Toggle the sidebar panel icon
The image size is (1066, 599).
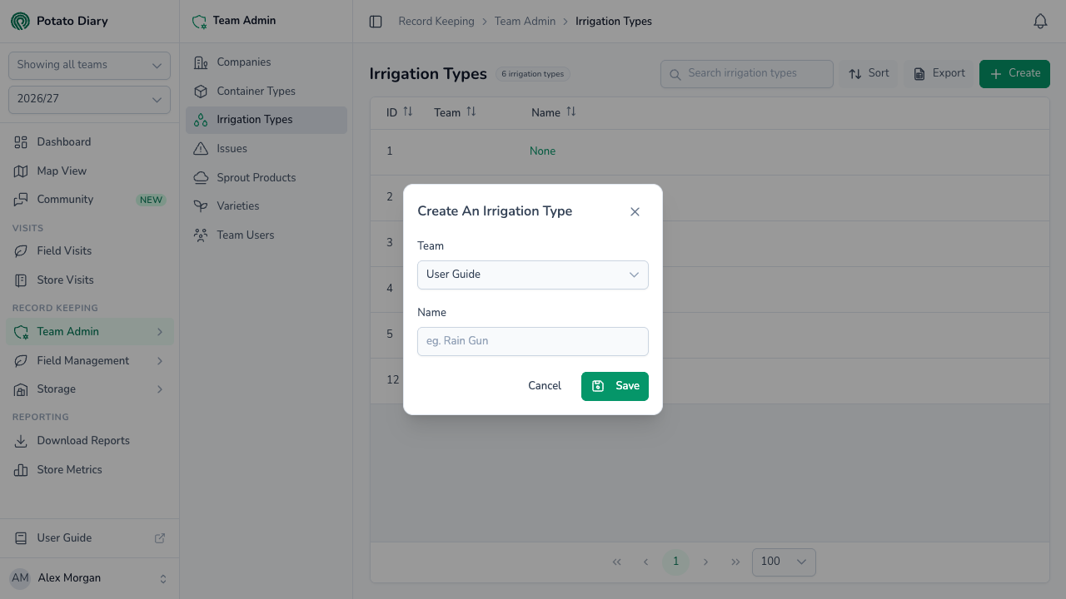click(x=376, y=22)
